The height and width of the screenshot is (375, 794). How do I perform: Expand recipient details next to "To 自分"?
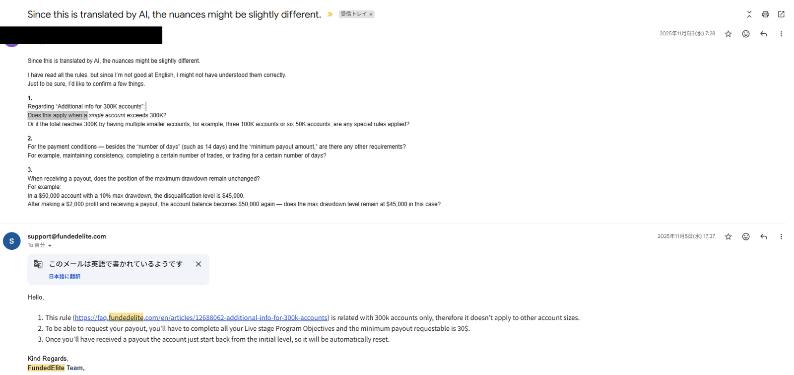50,245
